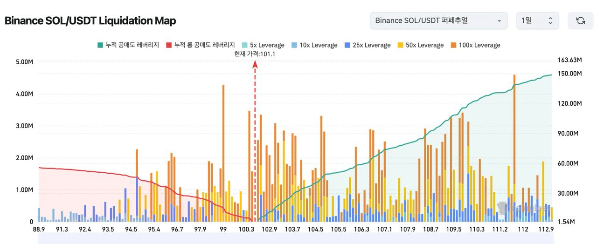The height and width of the screenshot is (244, 597).
Task: Click the 현재 가격:101.1 price label
Action: 255,54
